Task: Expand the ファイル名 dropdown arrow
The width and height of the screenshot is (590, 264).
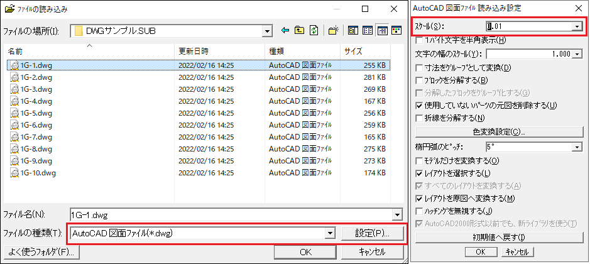Action: [x=397, y=215]
